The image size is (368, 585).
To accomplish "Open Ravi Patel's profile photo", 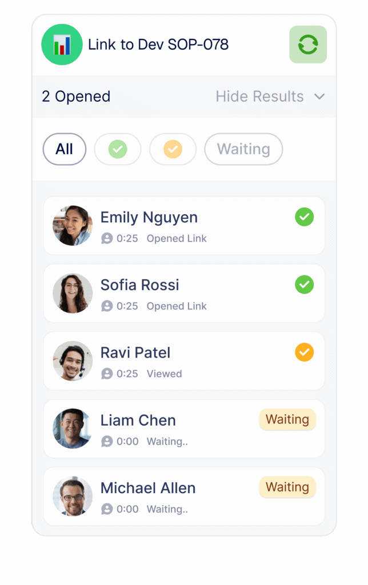I will pyautogui.click(x=73, y=361).
